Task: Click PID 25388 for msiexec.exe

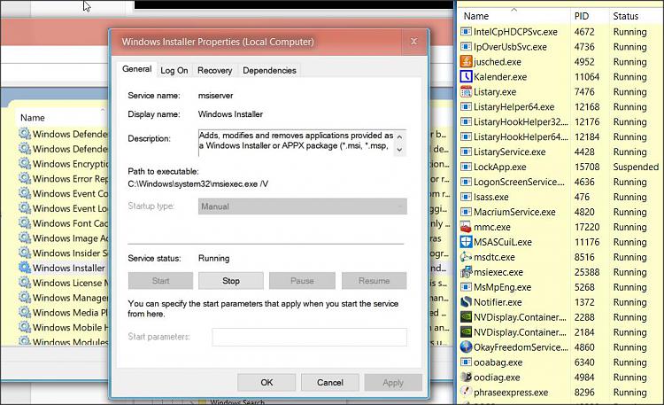Action: (x=586, y=272)
